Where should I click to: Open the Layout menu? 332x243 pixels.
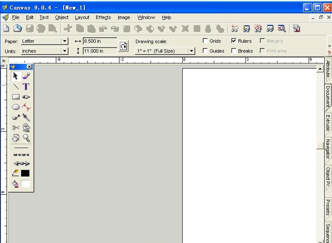coord(82,17)
